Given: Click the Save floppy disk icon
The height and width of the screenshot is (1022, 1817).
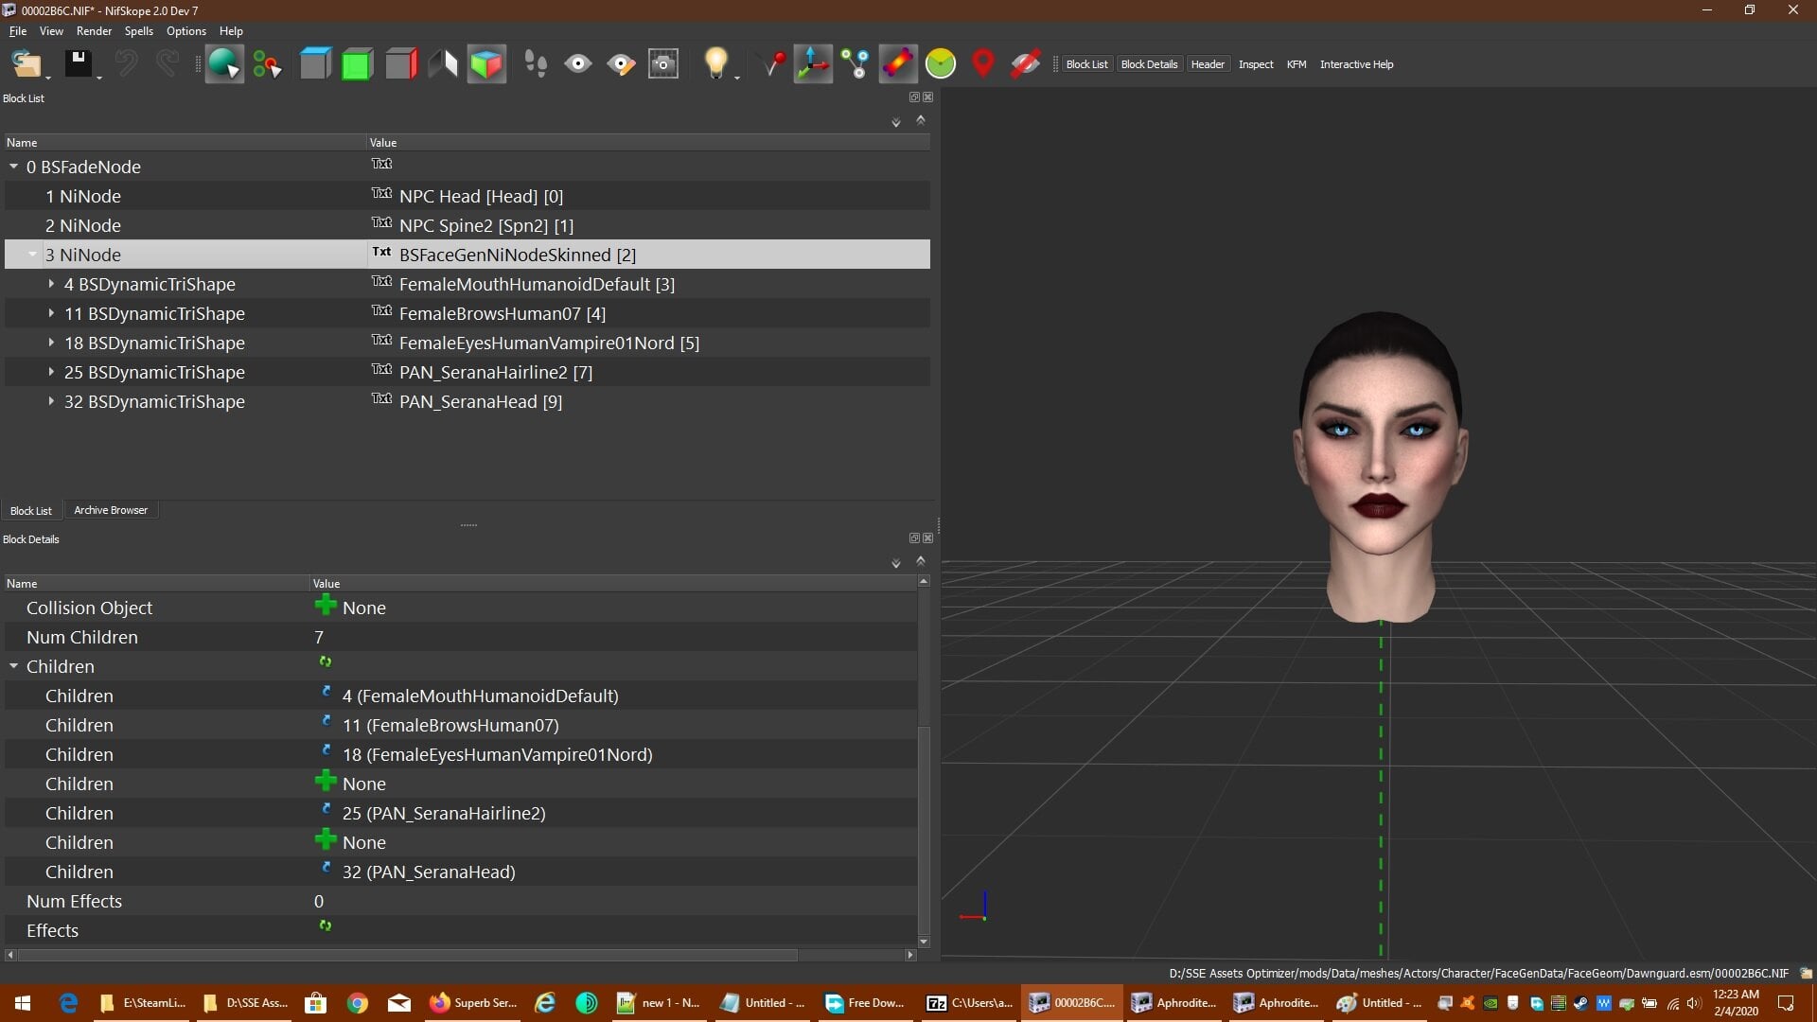Looking at the screenshot, I should [x=78, y=63].
